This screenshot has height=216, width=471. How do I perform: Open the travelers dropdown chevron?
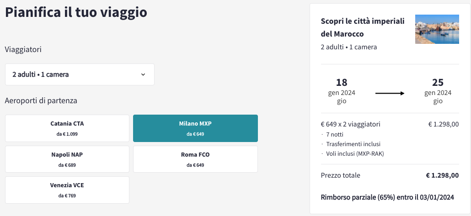tap(143, 74)
